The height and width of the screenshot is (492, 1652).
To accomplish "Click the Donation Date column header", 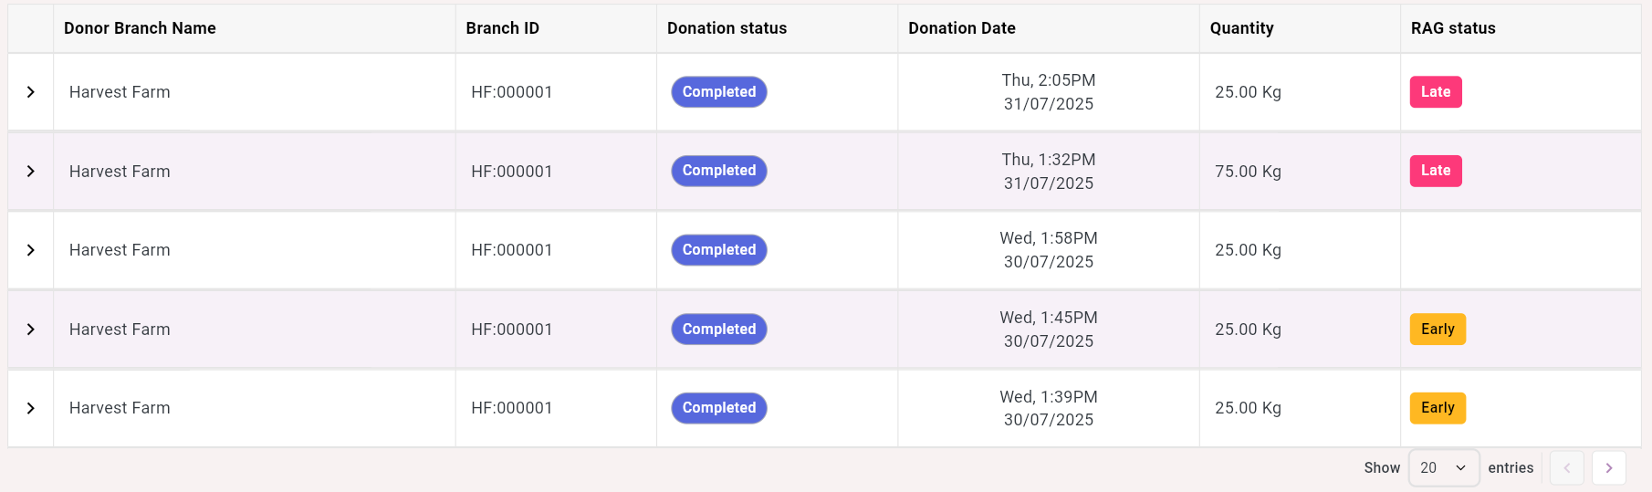I will 961,28.
